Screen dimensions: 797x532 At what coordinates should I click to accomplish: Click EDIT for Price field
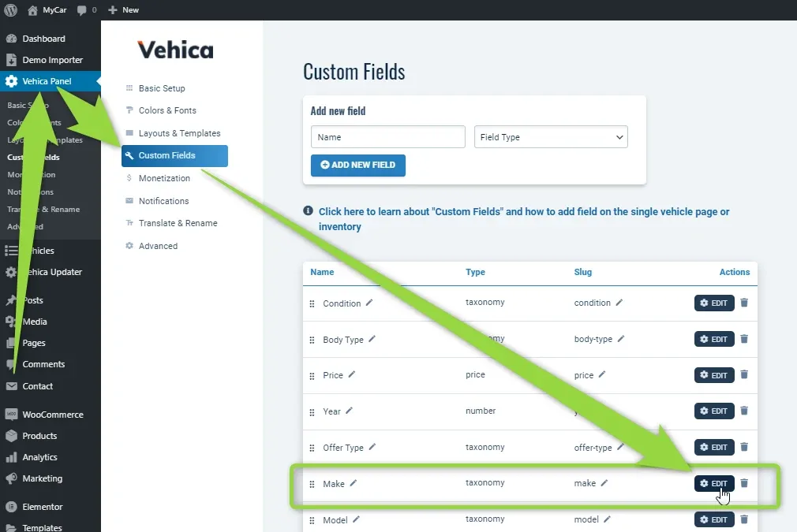coord(714,375)
